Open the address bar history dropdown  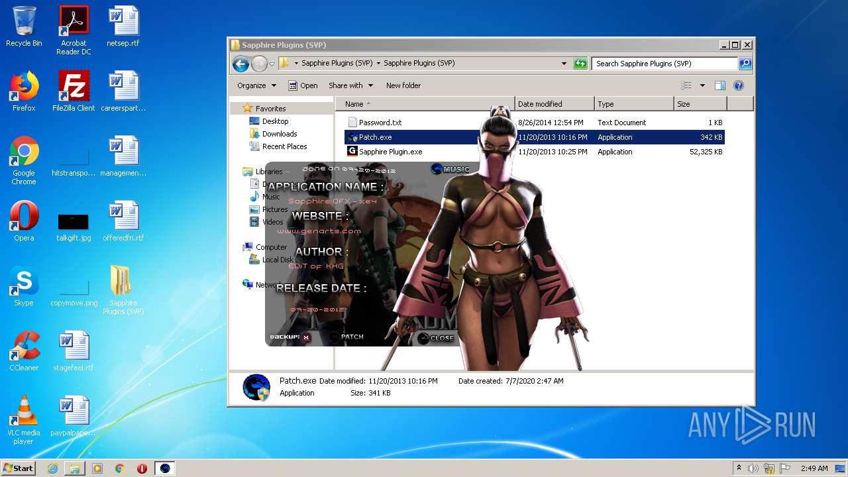(x=564, y=64)
